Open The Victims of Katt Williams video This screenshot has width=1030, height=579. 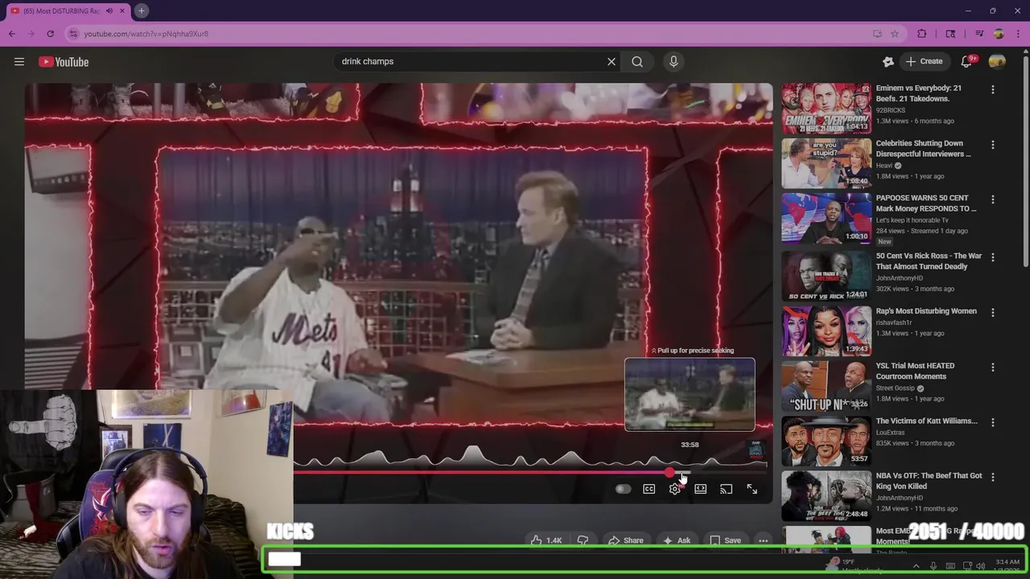826,441
